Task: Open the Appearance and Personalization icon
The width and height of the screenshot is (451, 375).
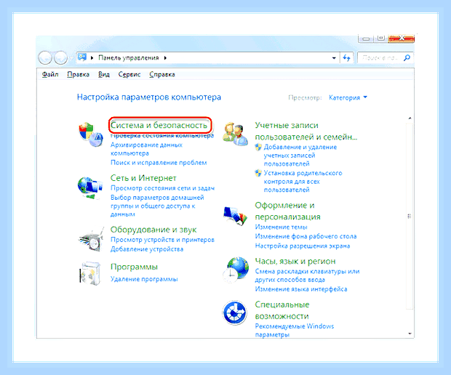Action: 235,216
